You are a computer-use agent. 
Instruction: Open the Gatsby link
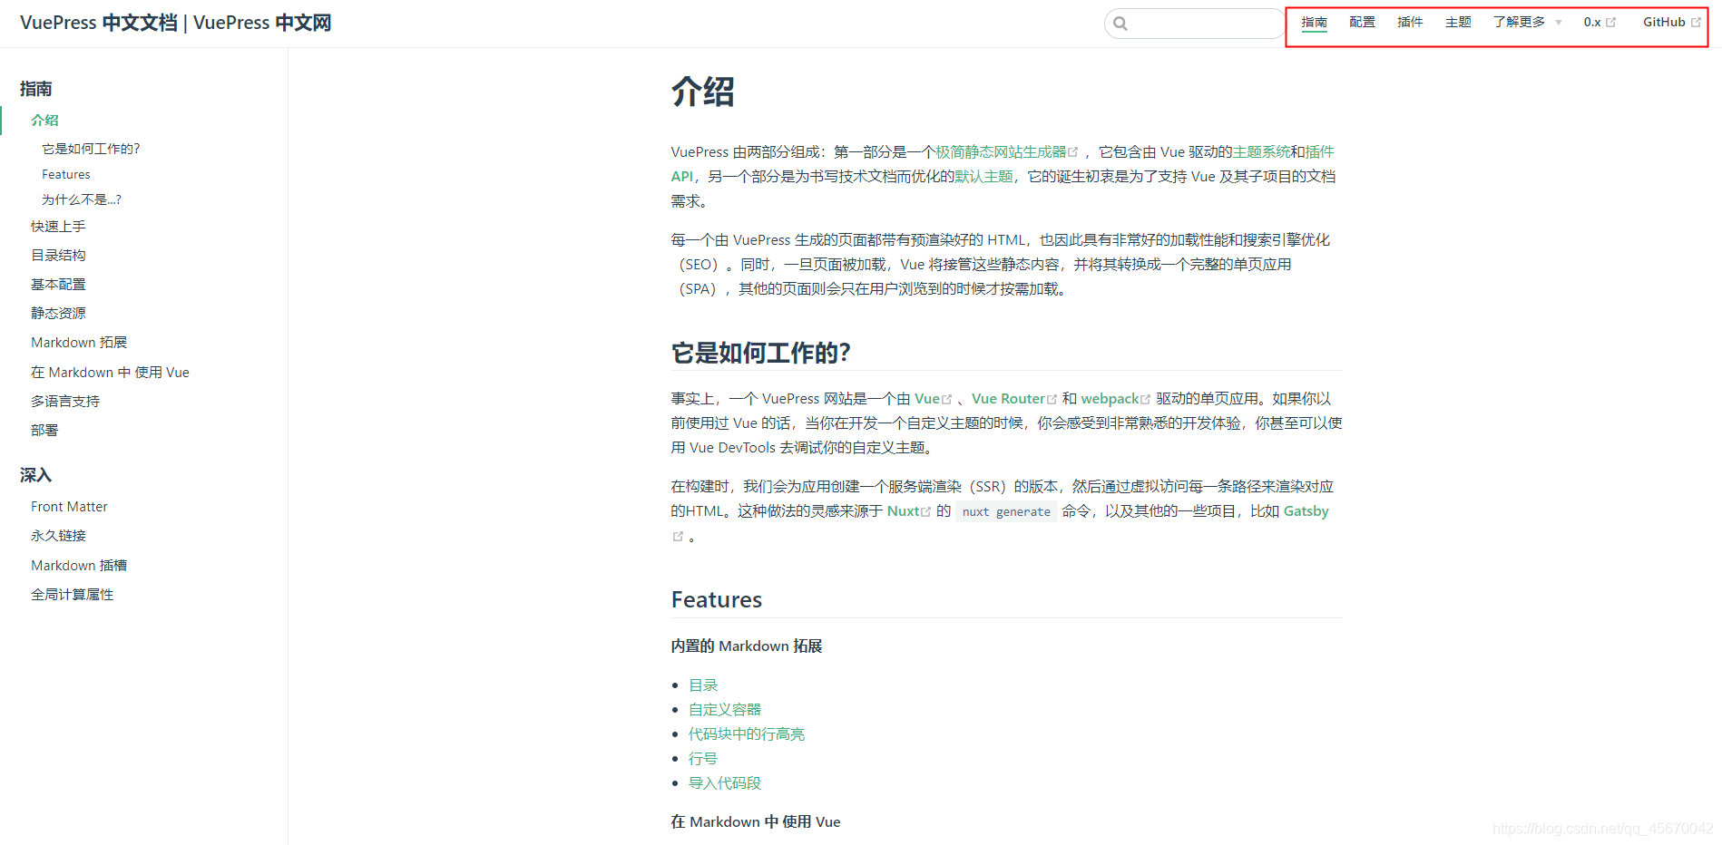point(1306,511)
